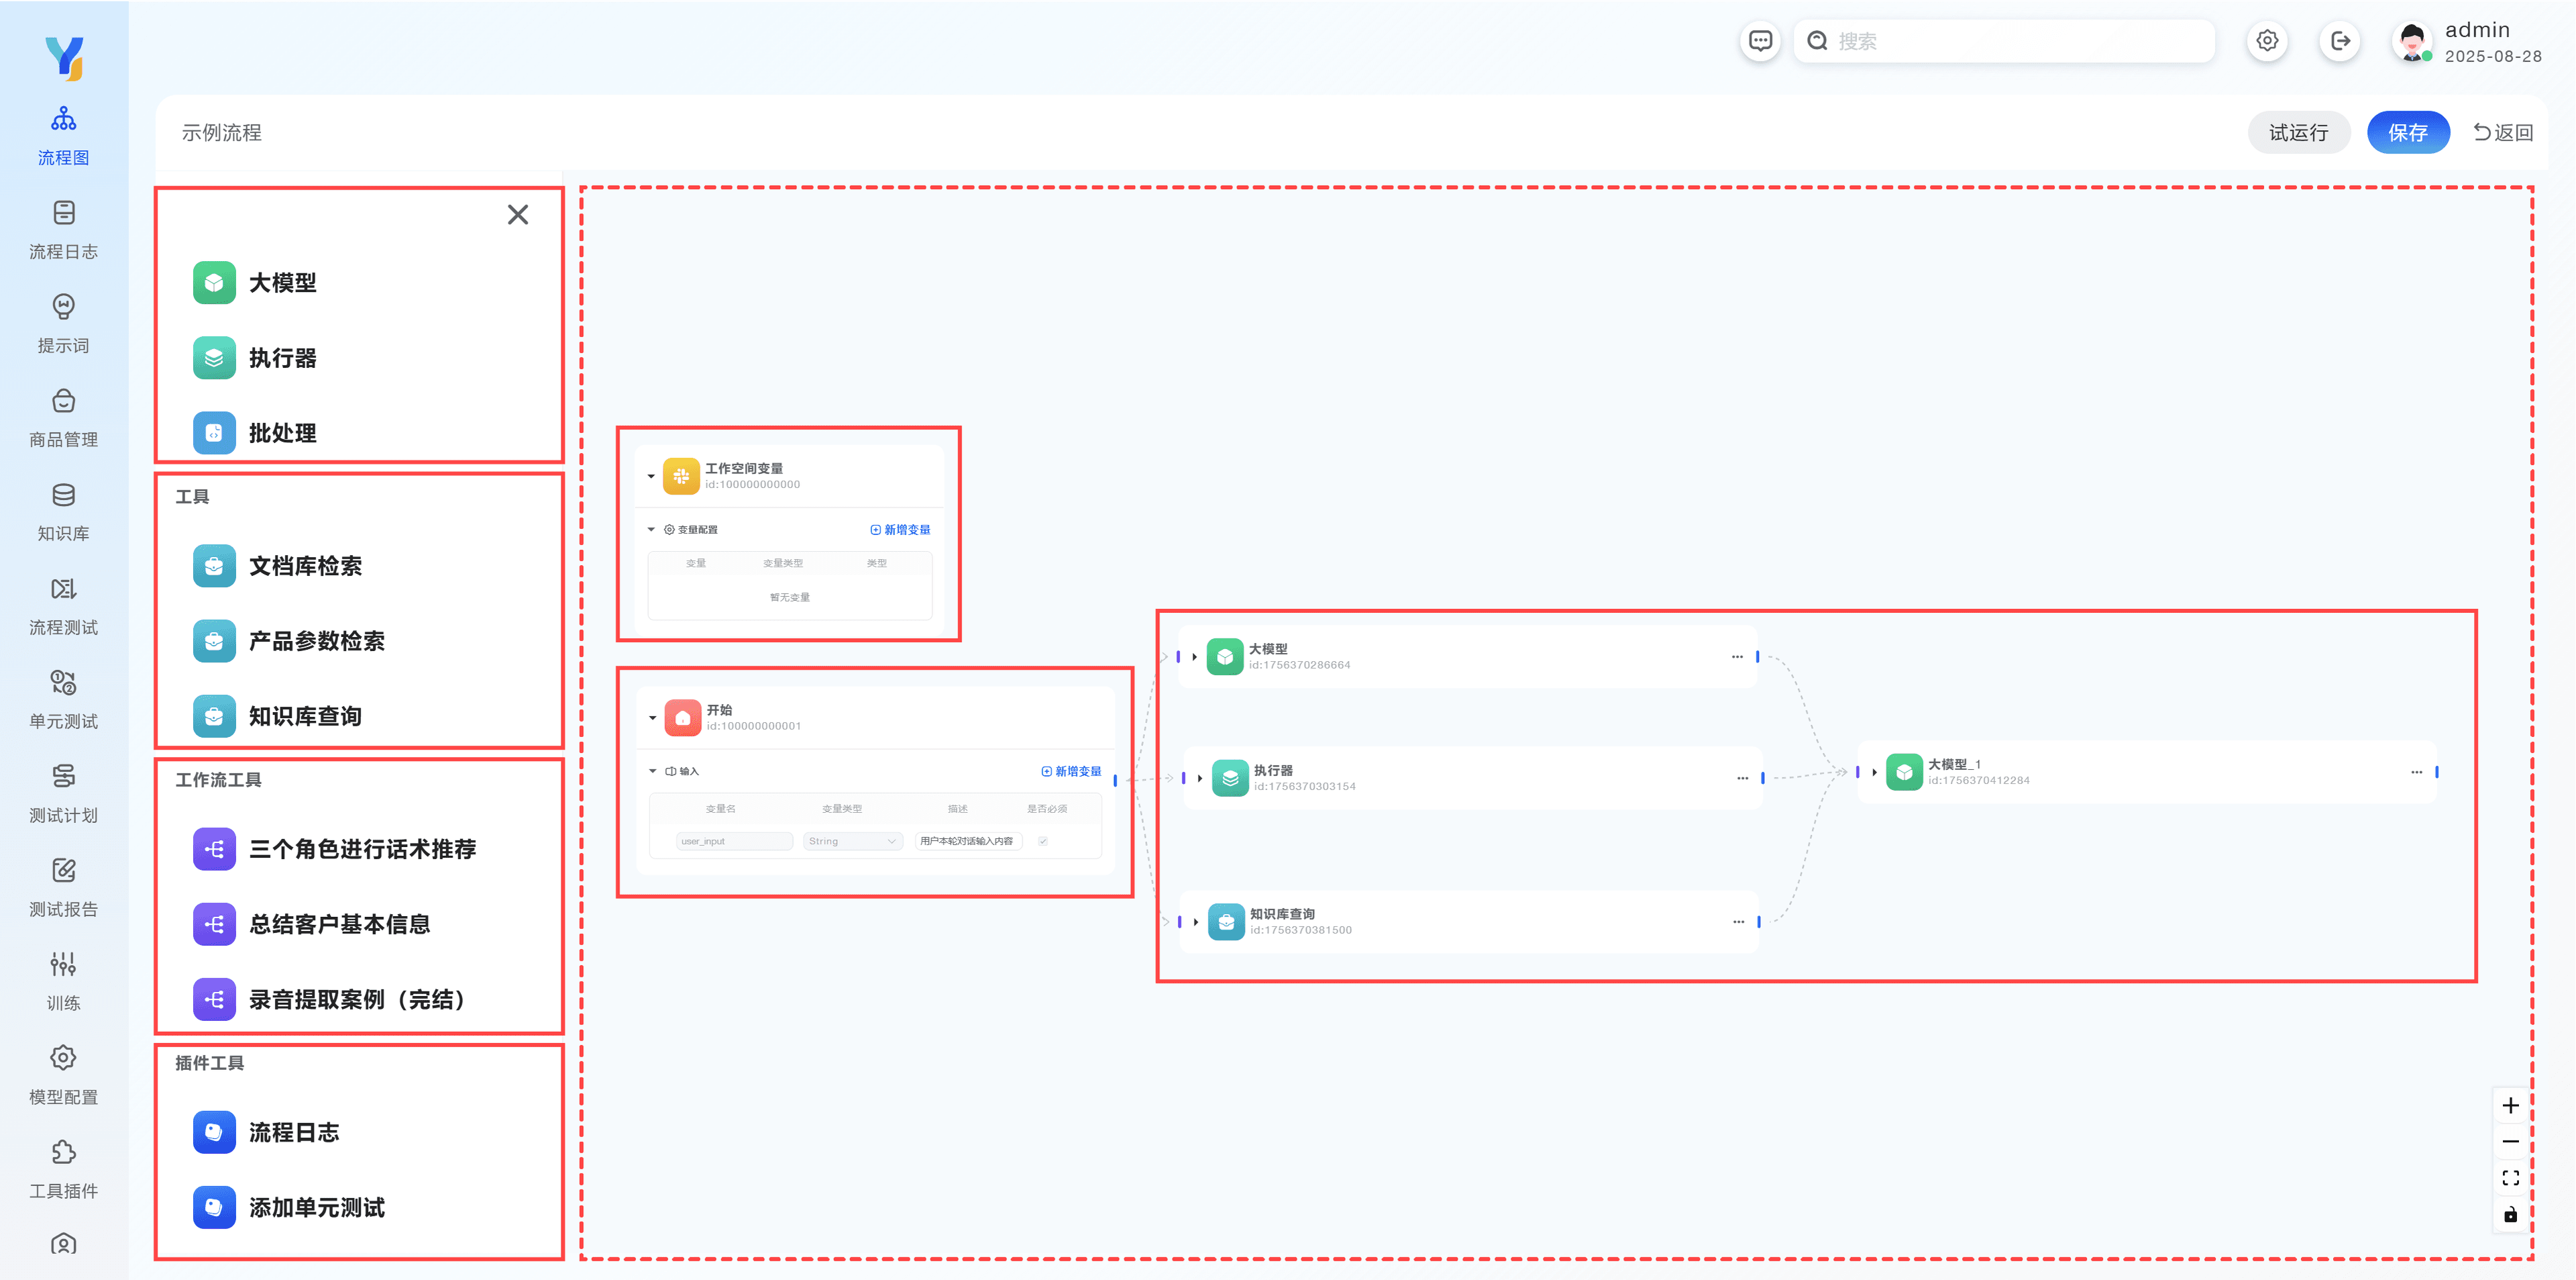Pick the 文档库检索 tool icon
The image size is (2576, 1280).
[x=214, y=567]
